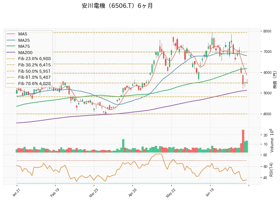Image resolution: width=280 pixels, height=201 pixels.
Task: Select the Fib 61.8% 5,487 legend entry
Action: (x=29, y=77)
